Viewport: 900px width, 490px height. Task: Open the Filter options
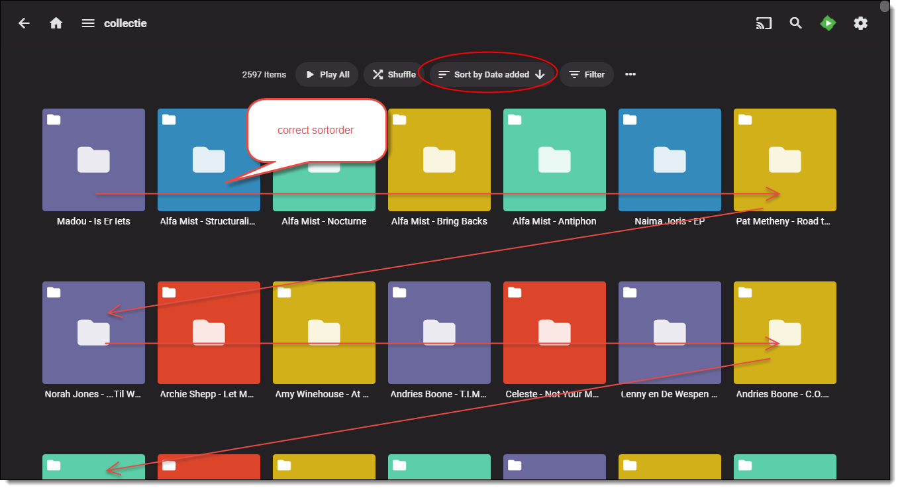586,75
